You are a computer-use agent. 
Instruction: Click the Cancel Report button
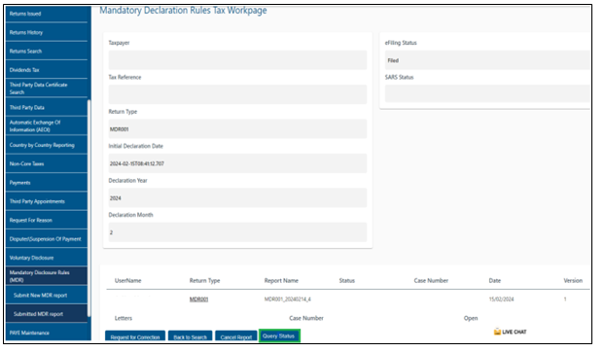[236, 336]
